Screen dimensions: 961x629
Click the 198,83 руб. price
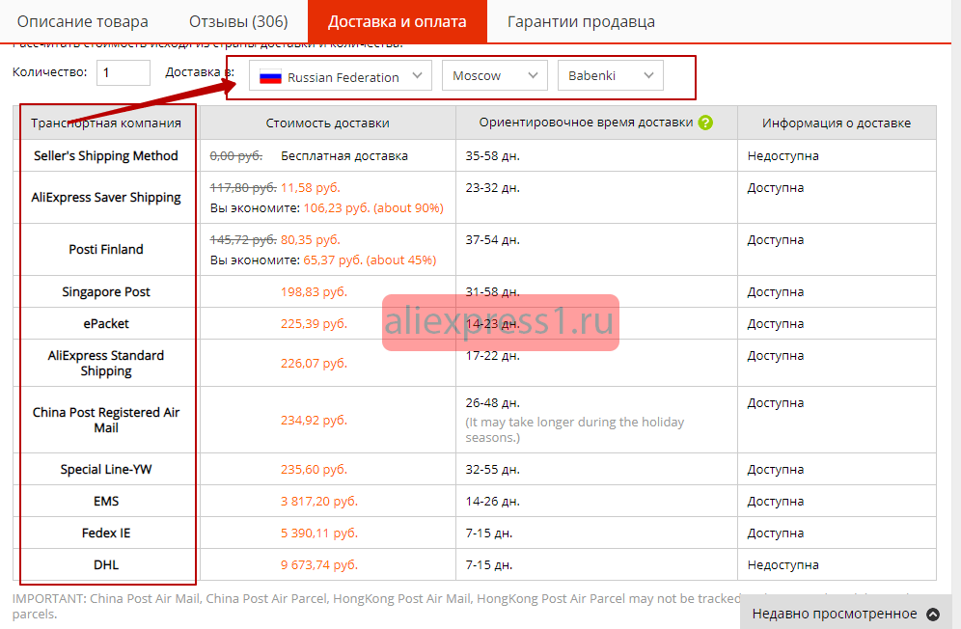314,291
